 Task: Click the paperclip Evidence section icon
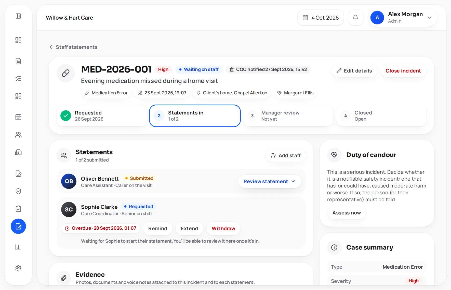tap(64, 278)
